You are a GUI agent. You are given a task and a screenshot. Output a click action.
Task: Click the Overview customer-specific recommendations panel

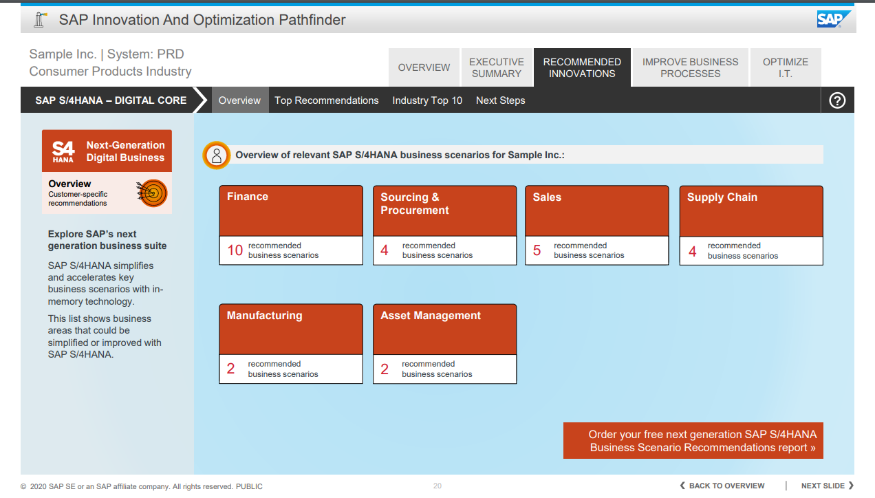[x=107, y=193]
